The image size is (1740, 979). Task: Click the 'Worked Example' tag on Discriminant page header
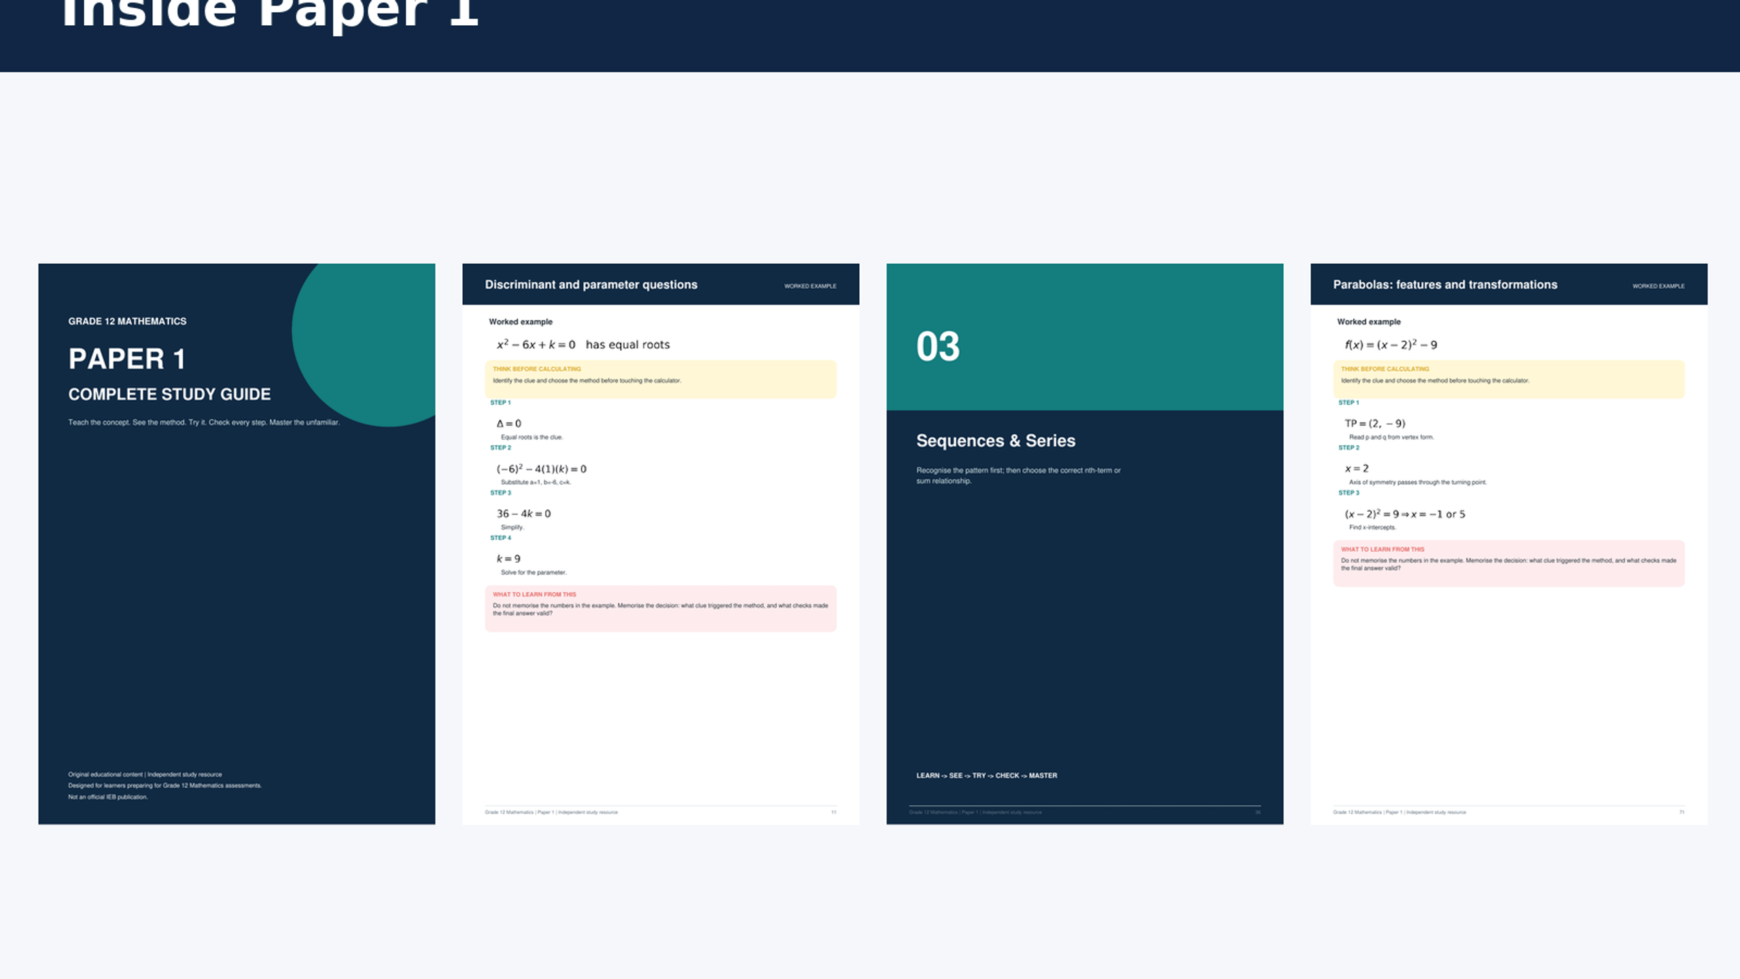pos(810,286)
